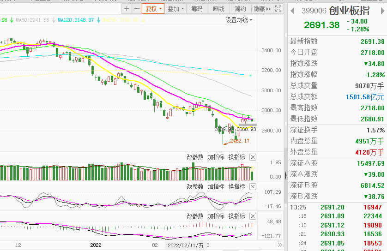Open 设置均线 moving average settings
This screenshot has height=251, width=387.
239,20
